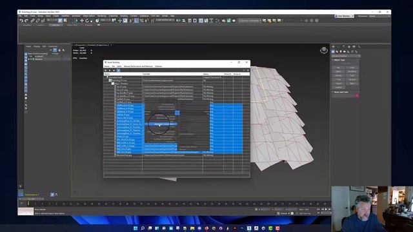413x232 pixels.
Task: Click Refresh icon in Asset Tracking toolbar
Action: [x=106, y=70]
